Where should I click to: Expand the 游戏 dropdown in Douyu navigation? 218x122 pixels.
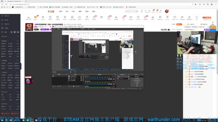(87, 11)
